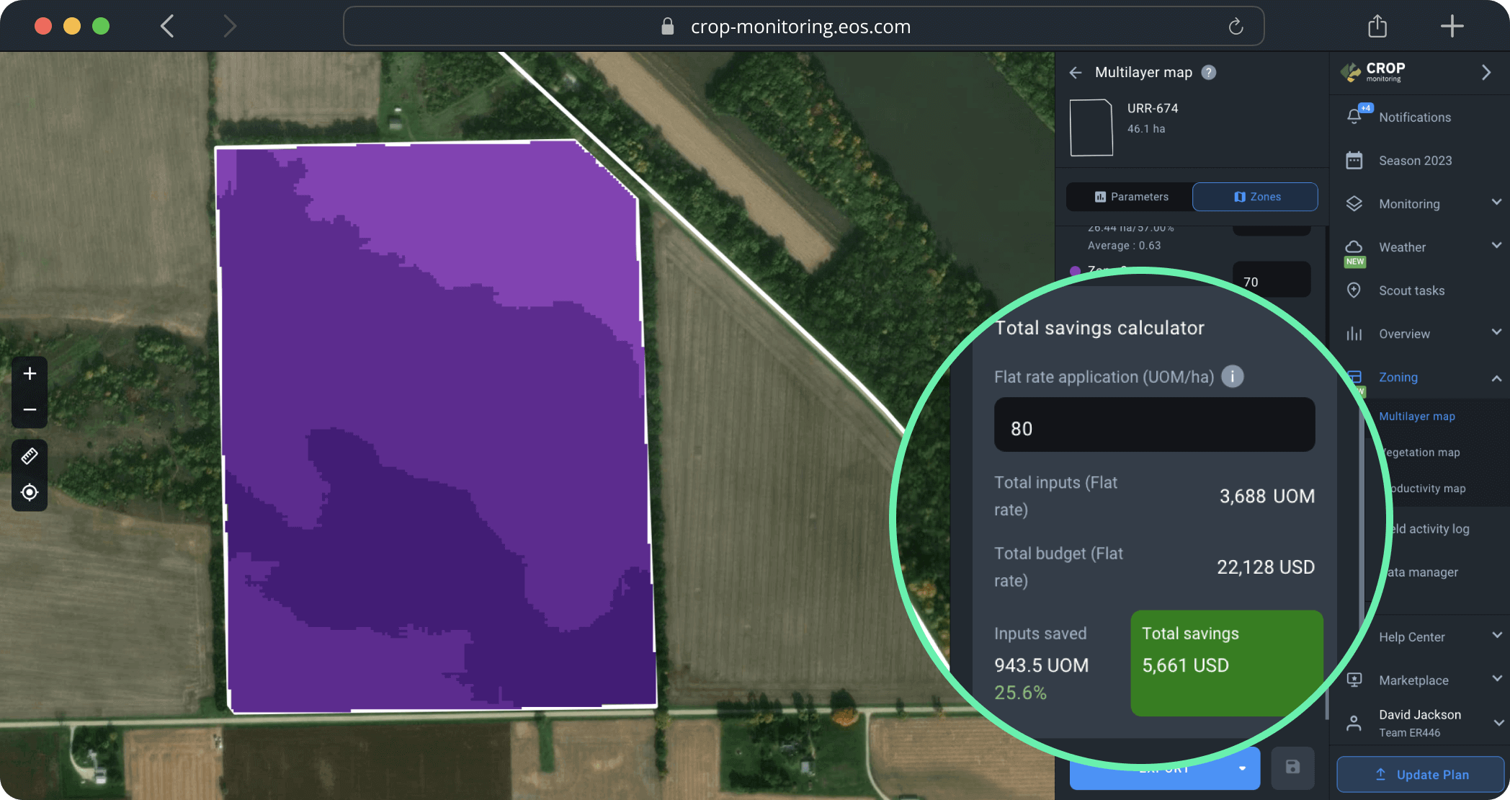
Task: Select the URR-674 field thumbnail
Action: pyautogui.click(x=1091, y=128)
